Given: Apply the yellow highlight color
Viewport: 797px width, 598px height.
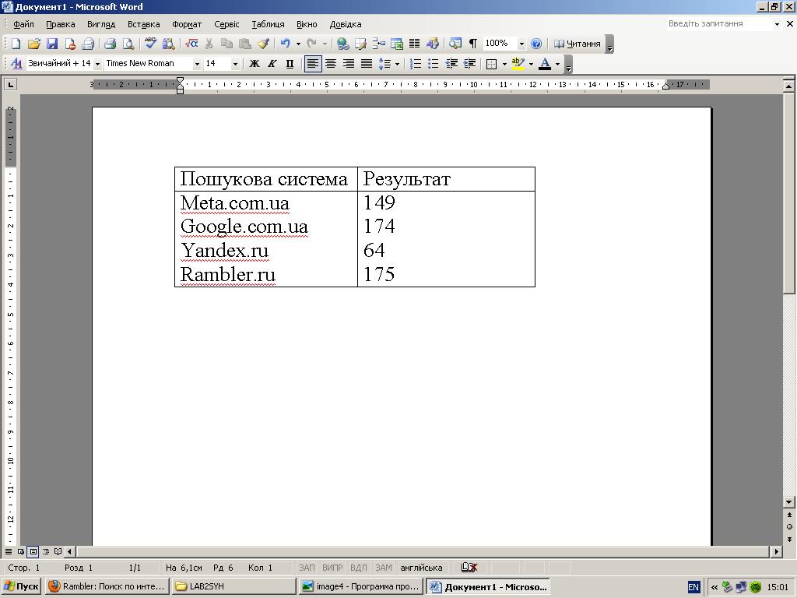Looking at the screenshot, I should point(518,64).
